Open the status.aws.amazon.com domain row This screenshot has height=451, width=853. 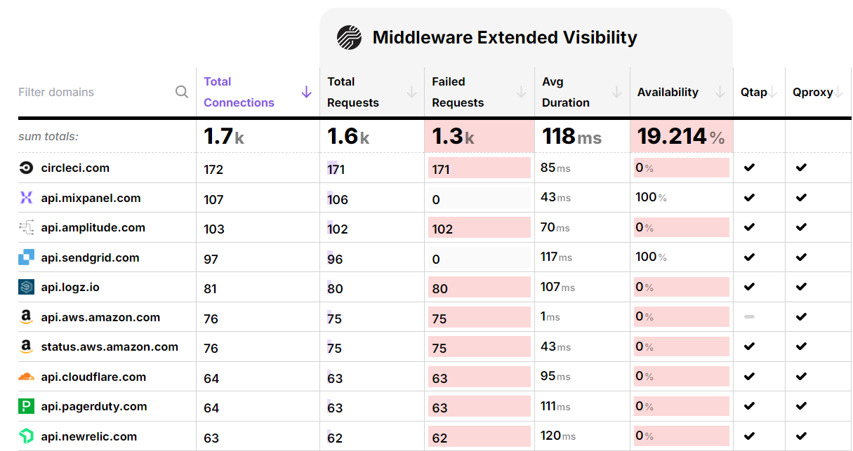tap(110, 346)
